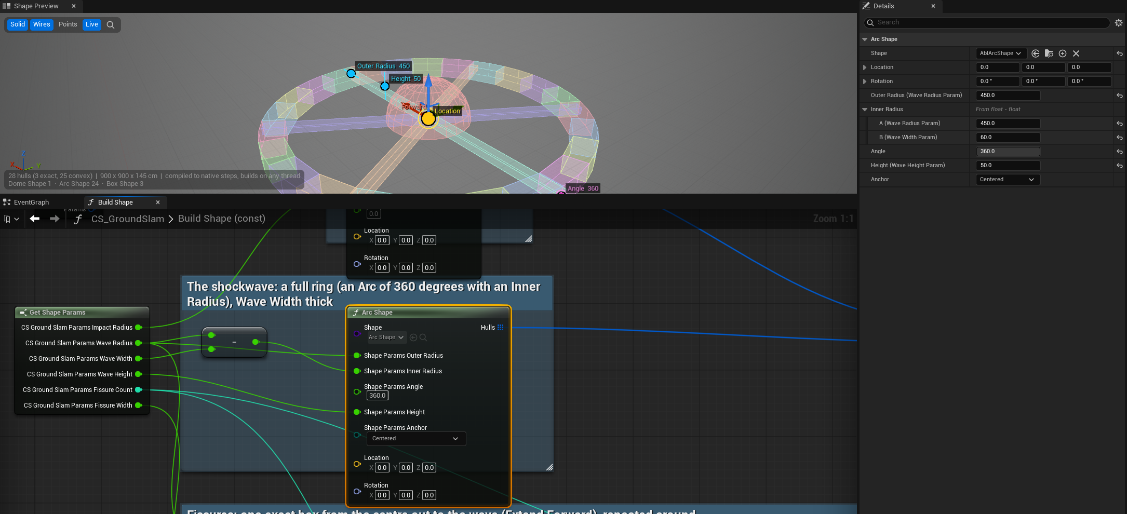Open Shape Params Anchor dropdown on node

(x=416, y=439)
